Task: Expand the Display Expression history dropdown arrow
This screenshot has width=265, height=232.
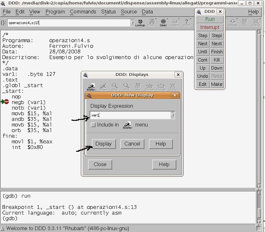Action: [x=172, y=115]
